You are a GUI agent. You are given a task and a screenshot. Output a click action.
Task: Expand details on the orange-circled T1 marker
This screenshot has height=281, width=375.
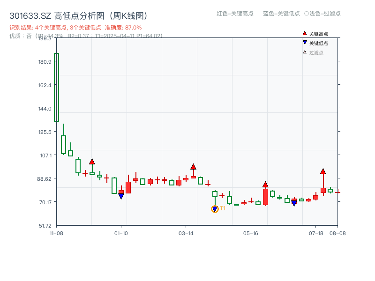point(215,208)
